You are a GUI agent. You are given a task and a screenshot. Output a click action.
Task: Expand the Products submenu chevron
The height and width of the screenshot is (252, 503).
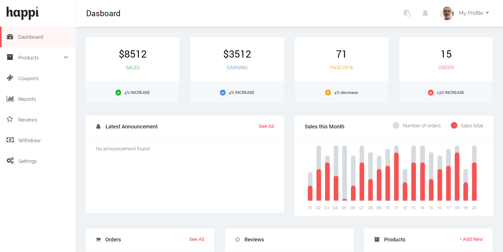point(66,58)
